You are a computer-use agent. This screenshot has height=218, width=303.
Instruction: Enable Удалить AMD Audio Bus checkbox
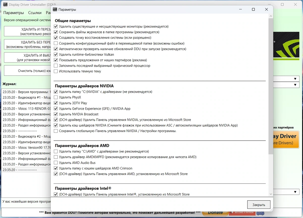pos(56,163)
